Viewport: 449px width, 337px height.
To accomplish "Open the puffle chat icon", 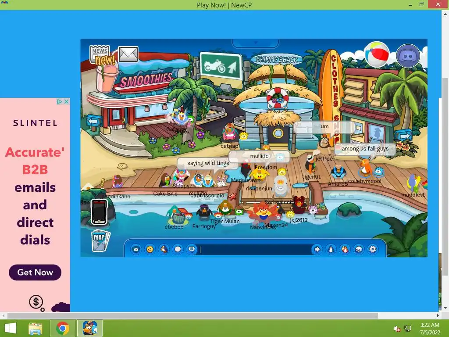I will [136, 249].
